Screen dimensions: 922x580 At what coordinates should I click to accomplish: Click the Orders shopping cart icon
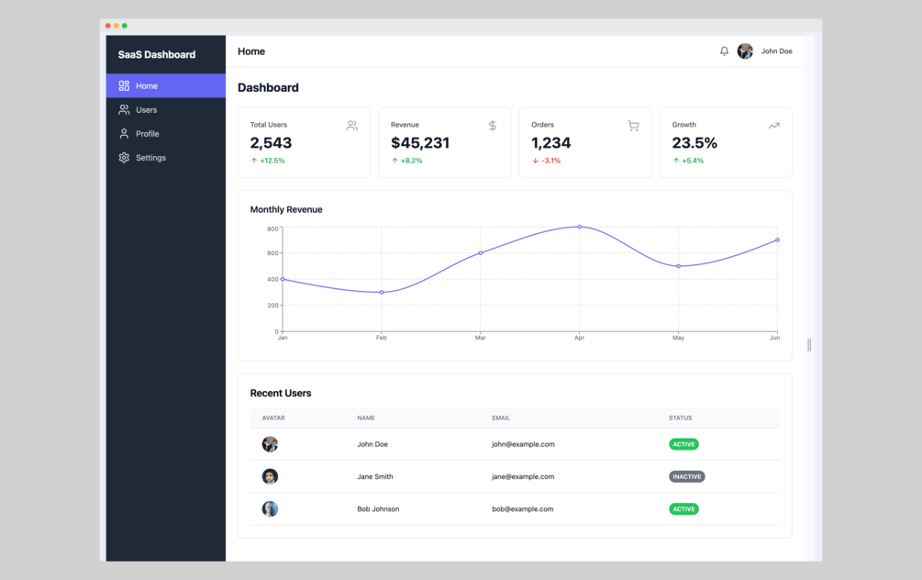click(x=633, y=126)
